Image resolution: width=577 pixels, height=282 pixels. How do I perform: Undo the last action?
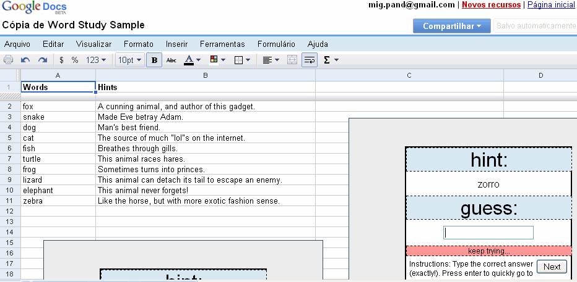(x=25, y=60)
